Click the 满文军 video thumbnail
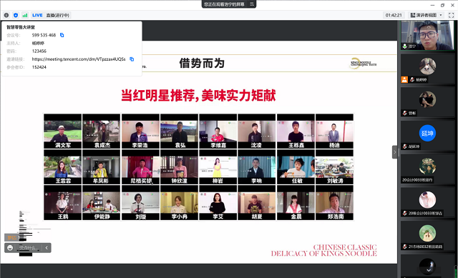 pos(62,131)
